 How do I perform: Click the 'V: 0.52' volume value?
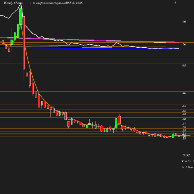(x=187, y=161)
